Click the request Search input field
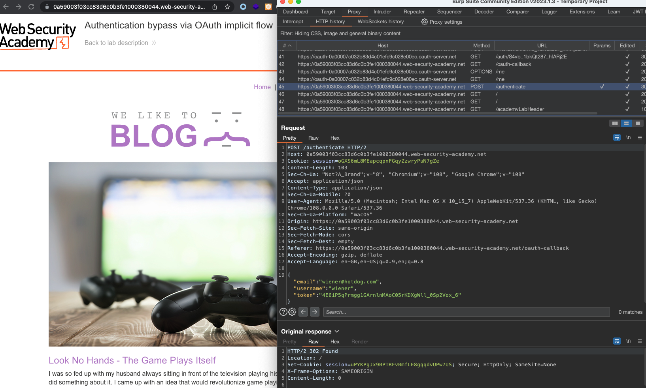The width and height of the screenshot is (646, 388). tap(467, 312)
